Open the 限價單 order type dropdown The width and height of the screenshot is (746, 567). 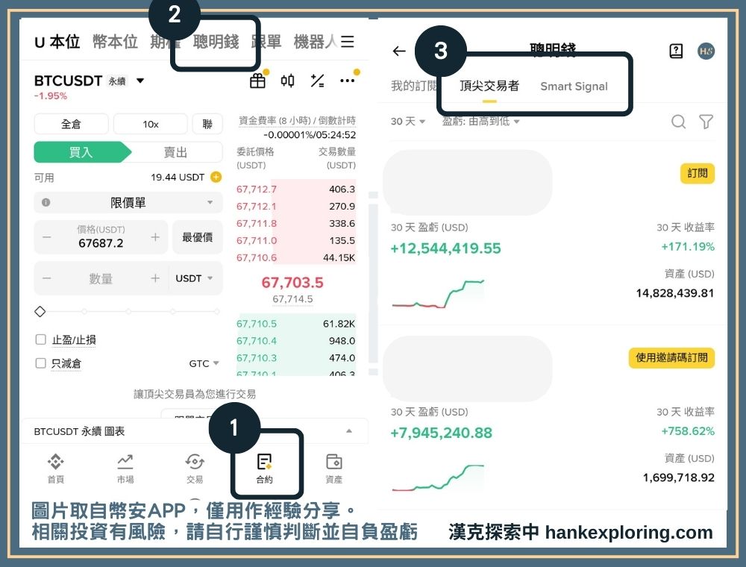point(128,202)
